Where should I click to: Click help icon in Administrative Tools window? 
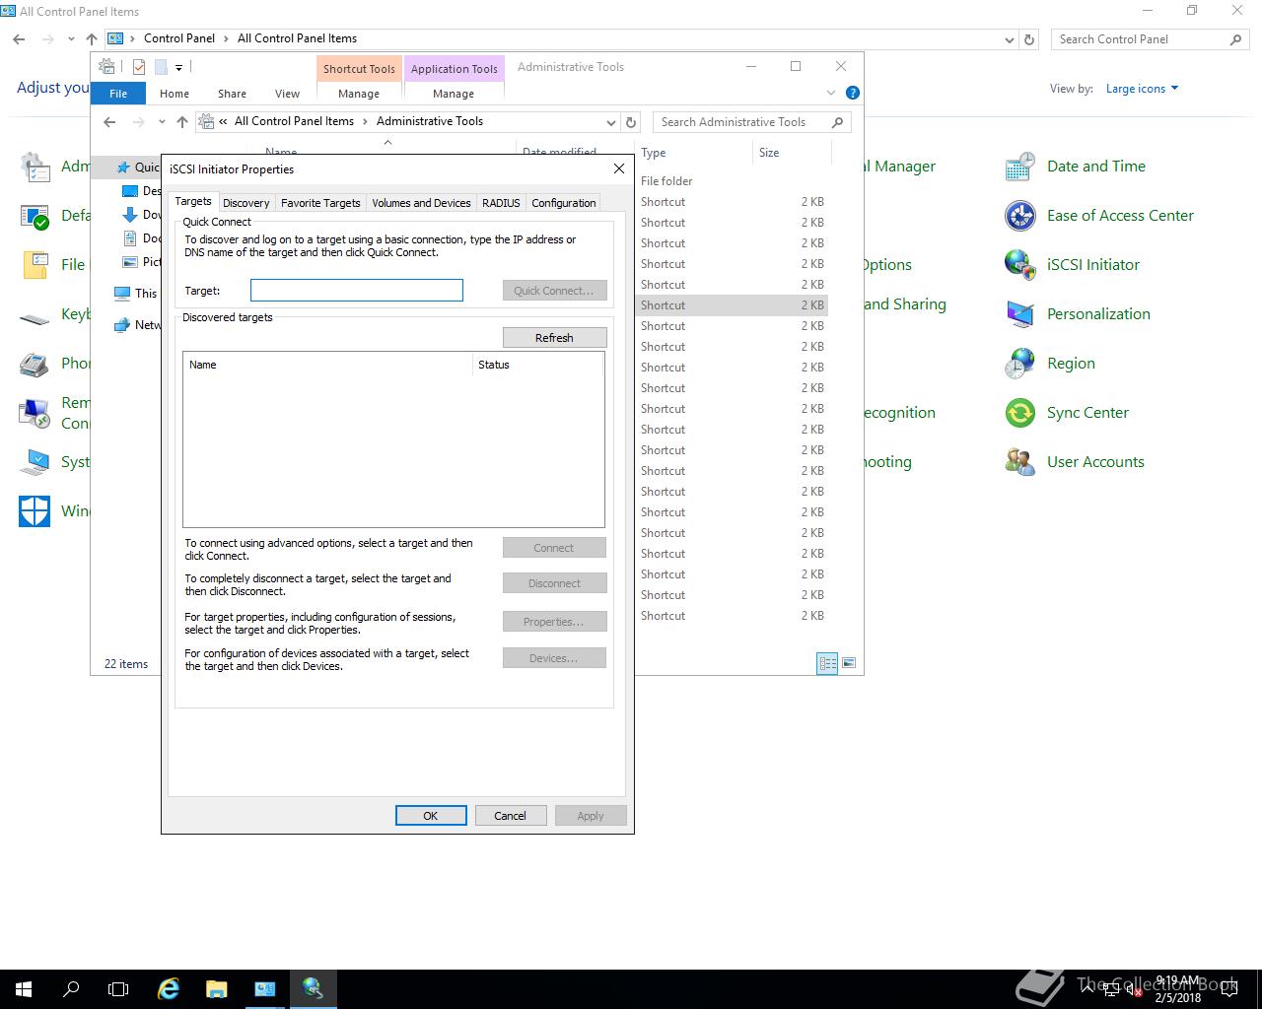(853, 93)
